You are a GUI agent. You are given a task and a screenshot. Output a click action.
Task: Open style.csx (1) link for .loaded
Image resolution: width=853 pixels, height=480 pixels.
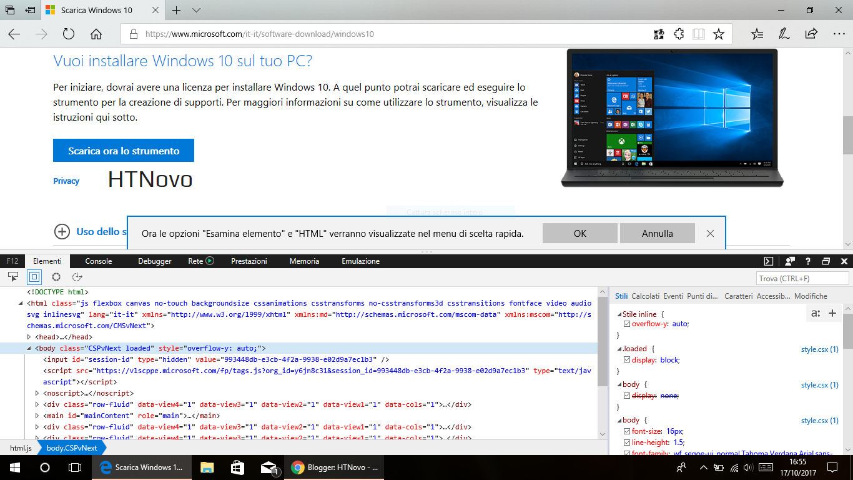coord(820,349)
